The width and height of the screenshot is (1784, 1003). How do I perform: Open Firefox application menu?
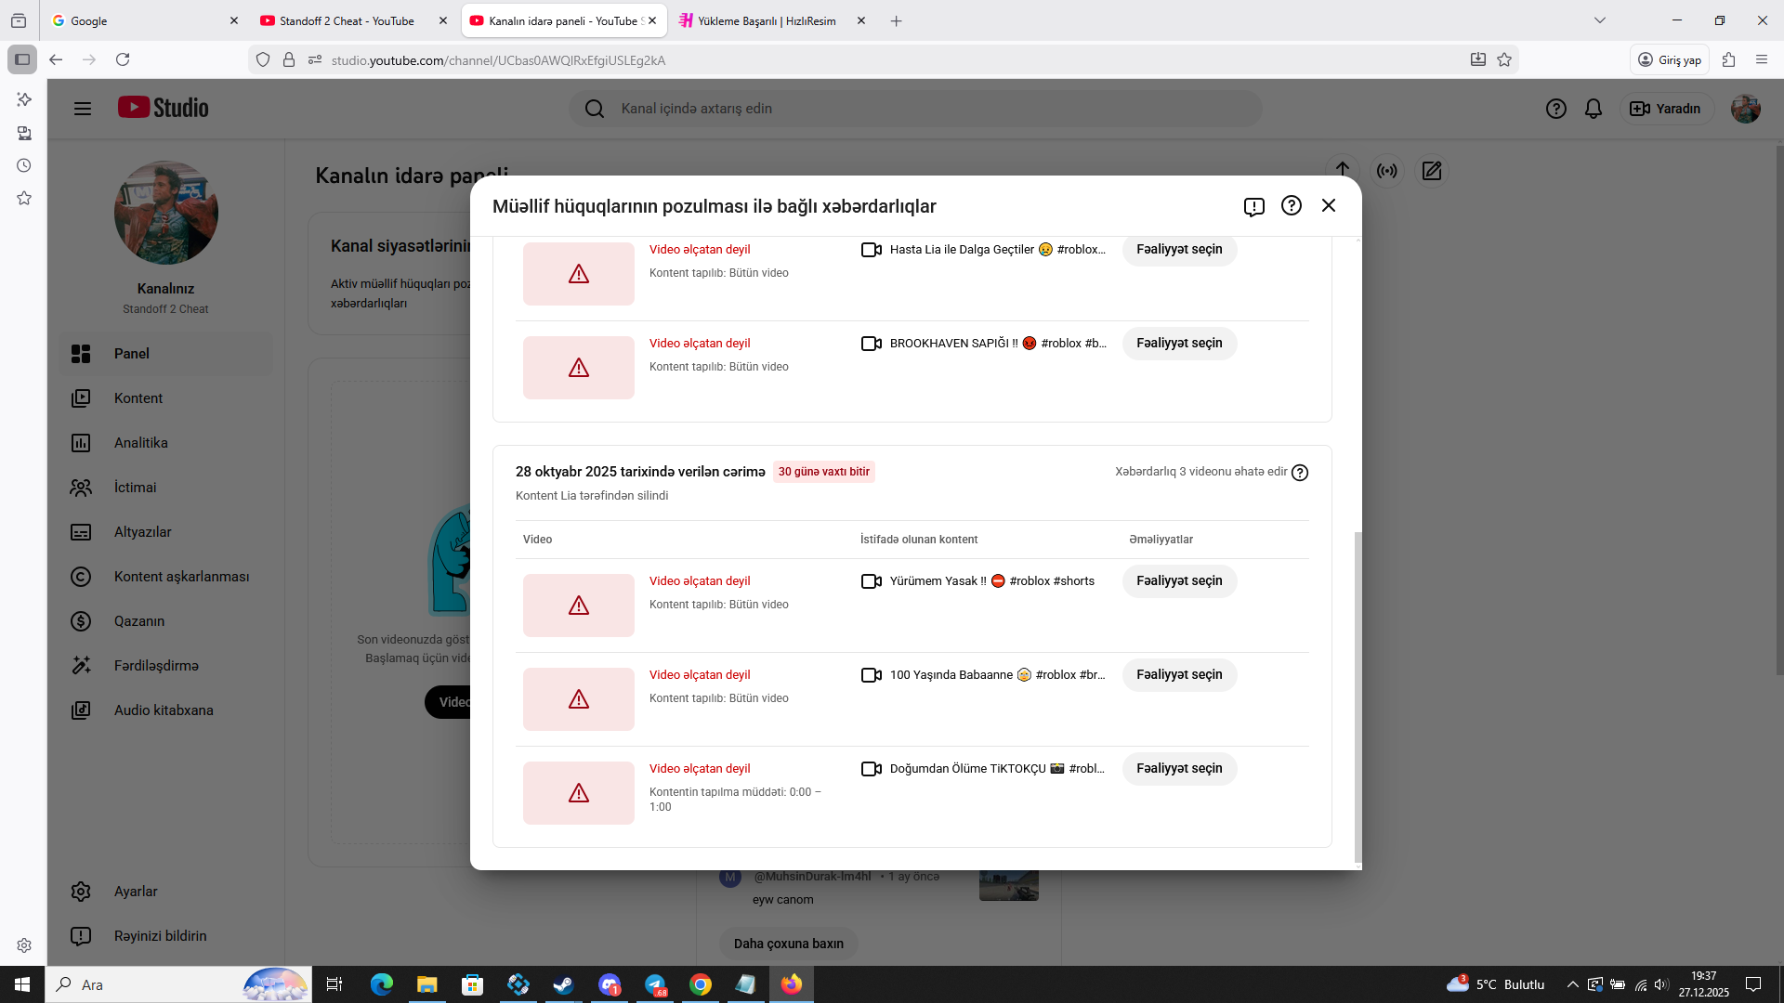(1762, 59)
